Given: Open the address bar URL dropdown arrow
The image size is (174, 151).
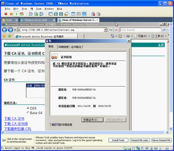Looking at the screenshot, I should click(105, 30).
